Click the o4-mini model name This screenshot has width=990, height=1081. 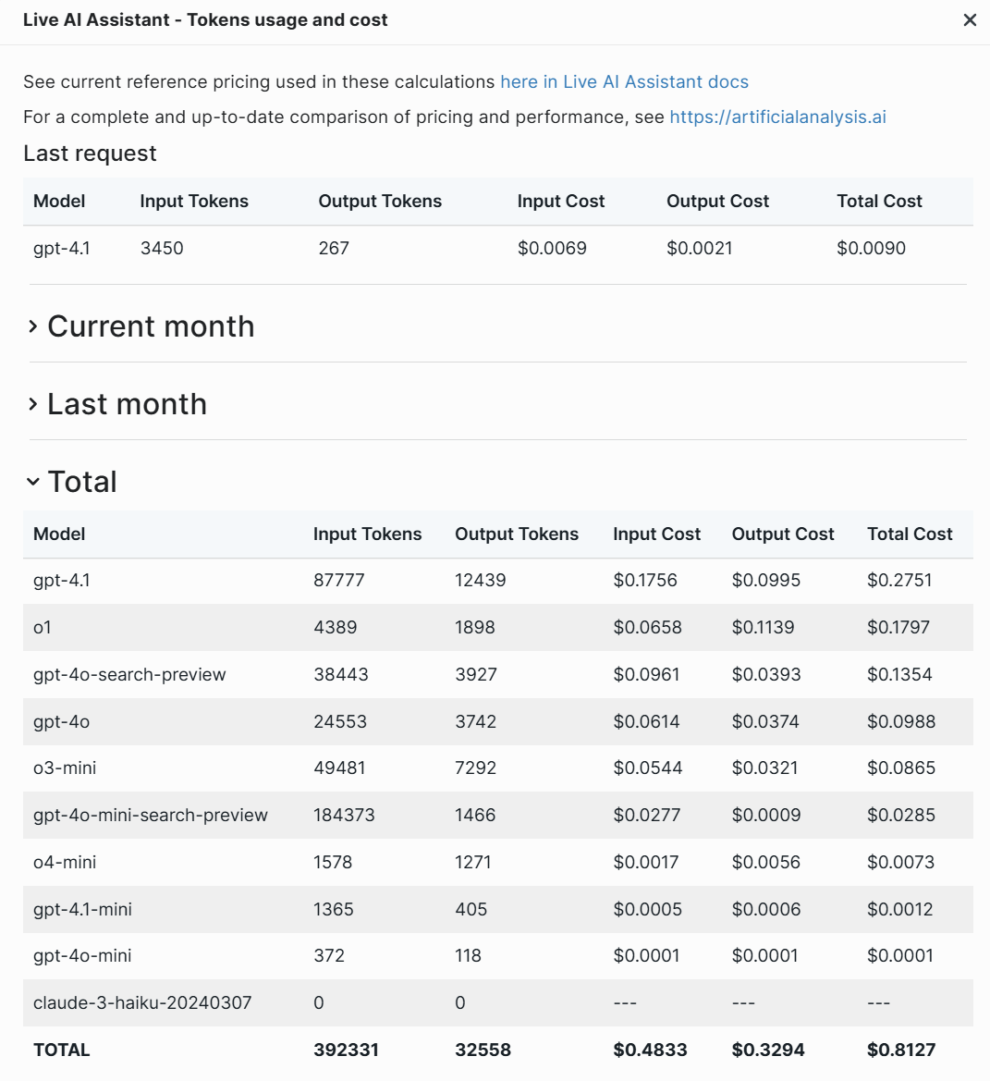65,862
